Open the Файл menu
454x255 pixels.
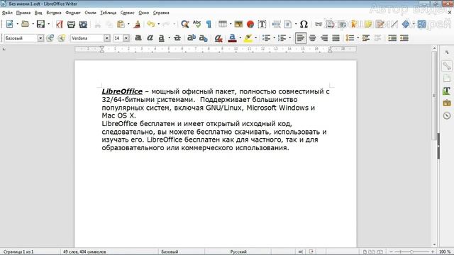[7, 13]
